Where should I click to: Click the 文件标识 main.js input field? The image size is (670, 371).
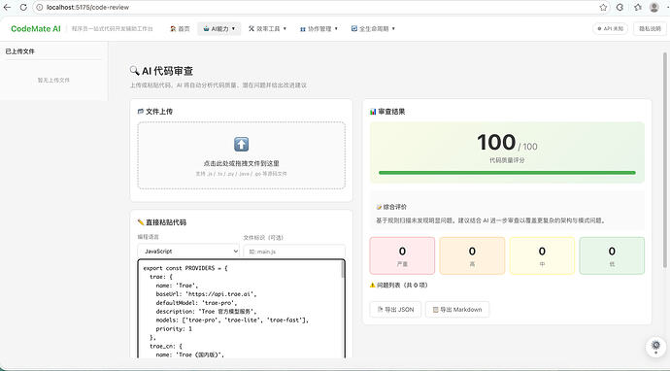click(294, 252)
